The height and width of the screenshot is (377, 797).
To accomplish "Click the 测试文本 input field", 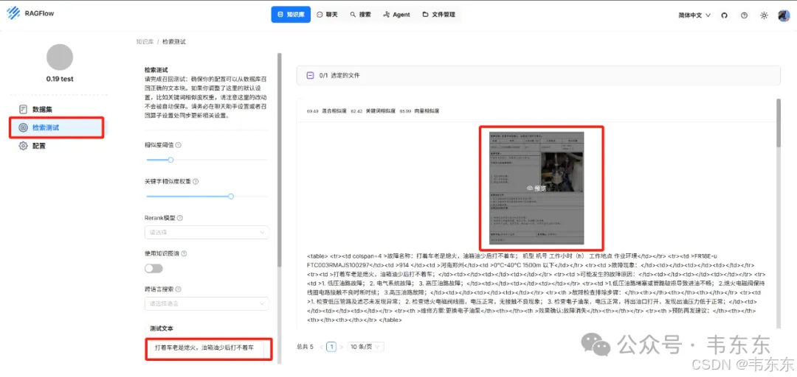I will point(208,349).
